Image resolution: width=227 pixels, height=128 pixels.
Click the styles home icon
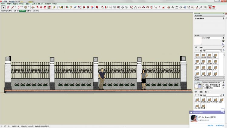[201, 95]
